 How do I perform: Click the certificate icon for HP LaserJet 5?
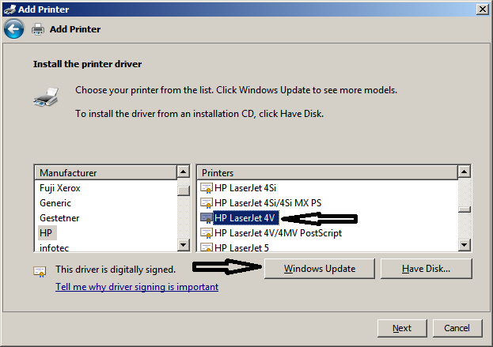(207, 247)
